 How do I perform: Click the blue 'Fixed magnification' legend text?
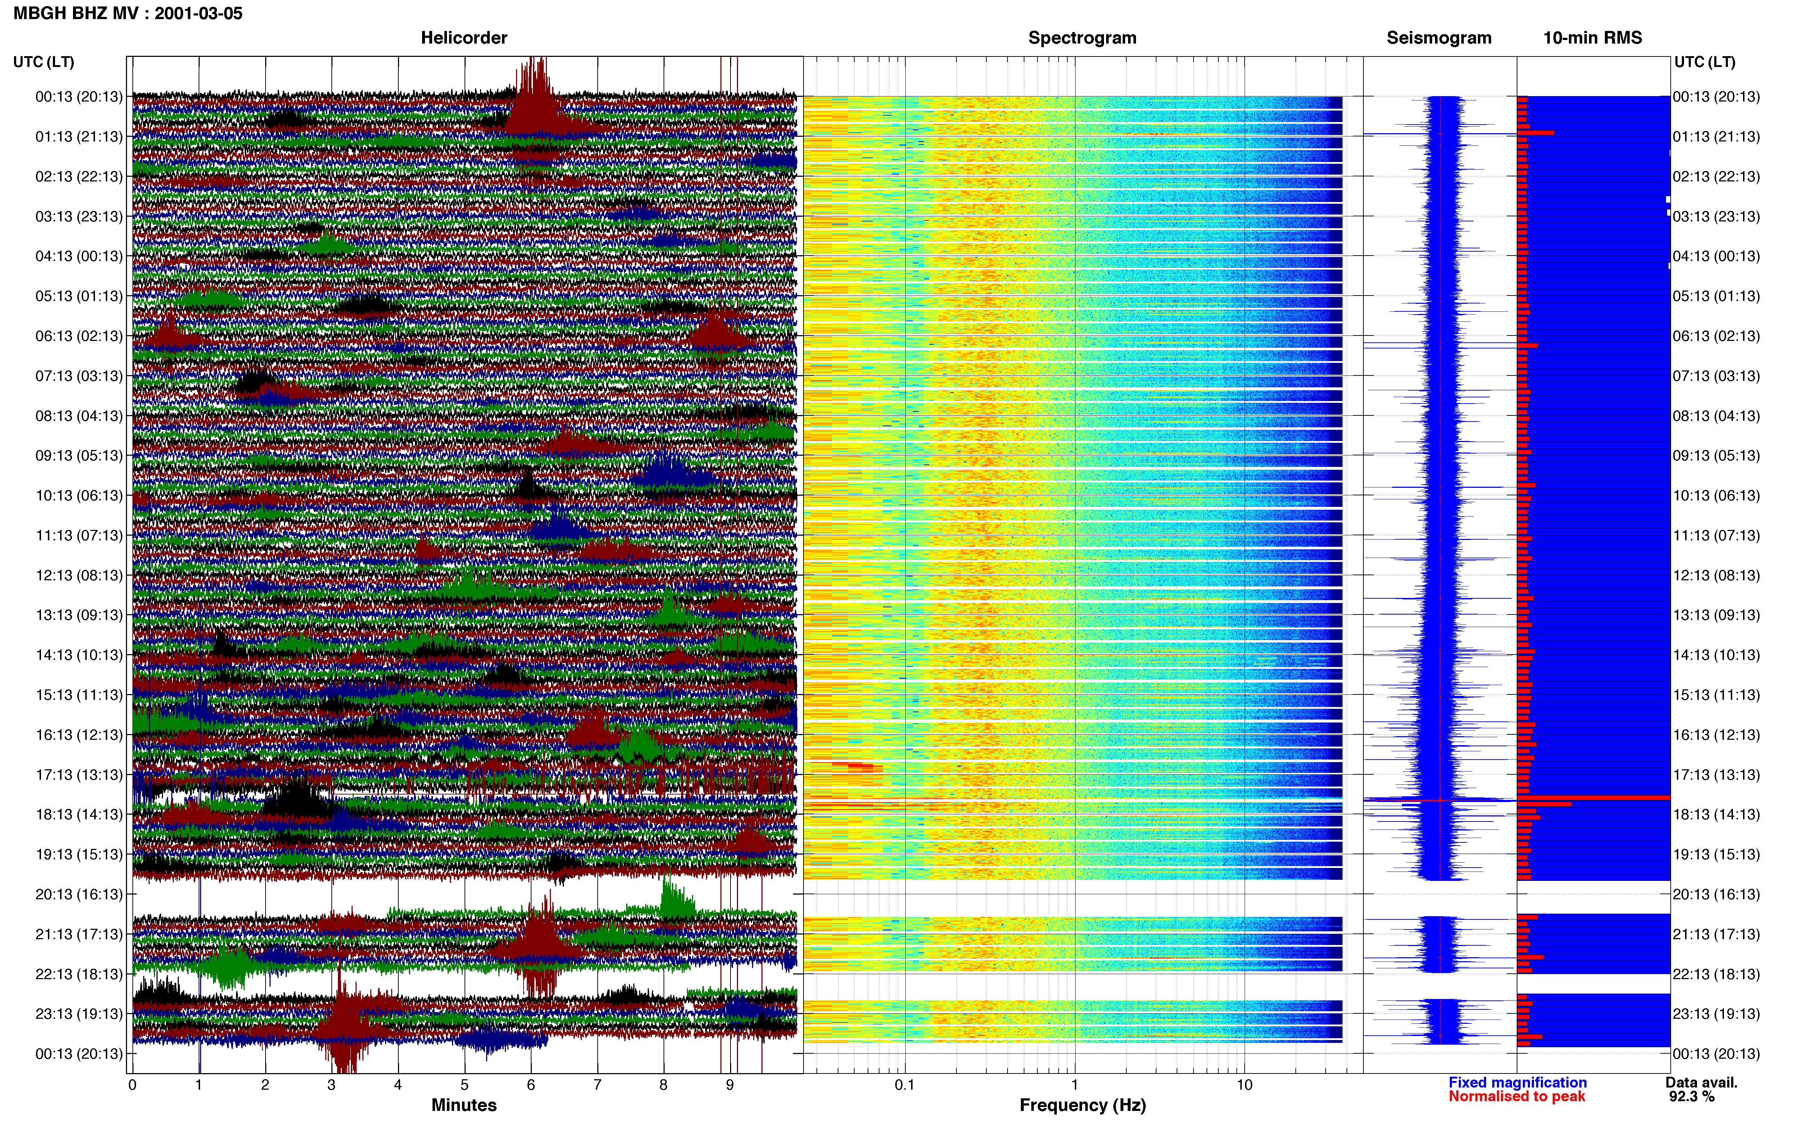pos(1517,1082)
